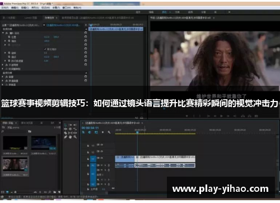Select the Slip tool
280x203 pixels.
pos(70,133)
